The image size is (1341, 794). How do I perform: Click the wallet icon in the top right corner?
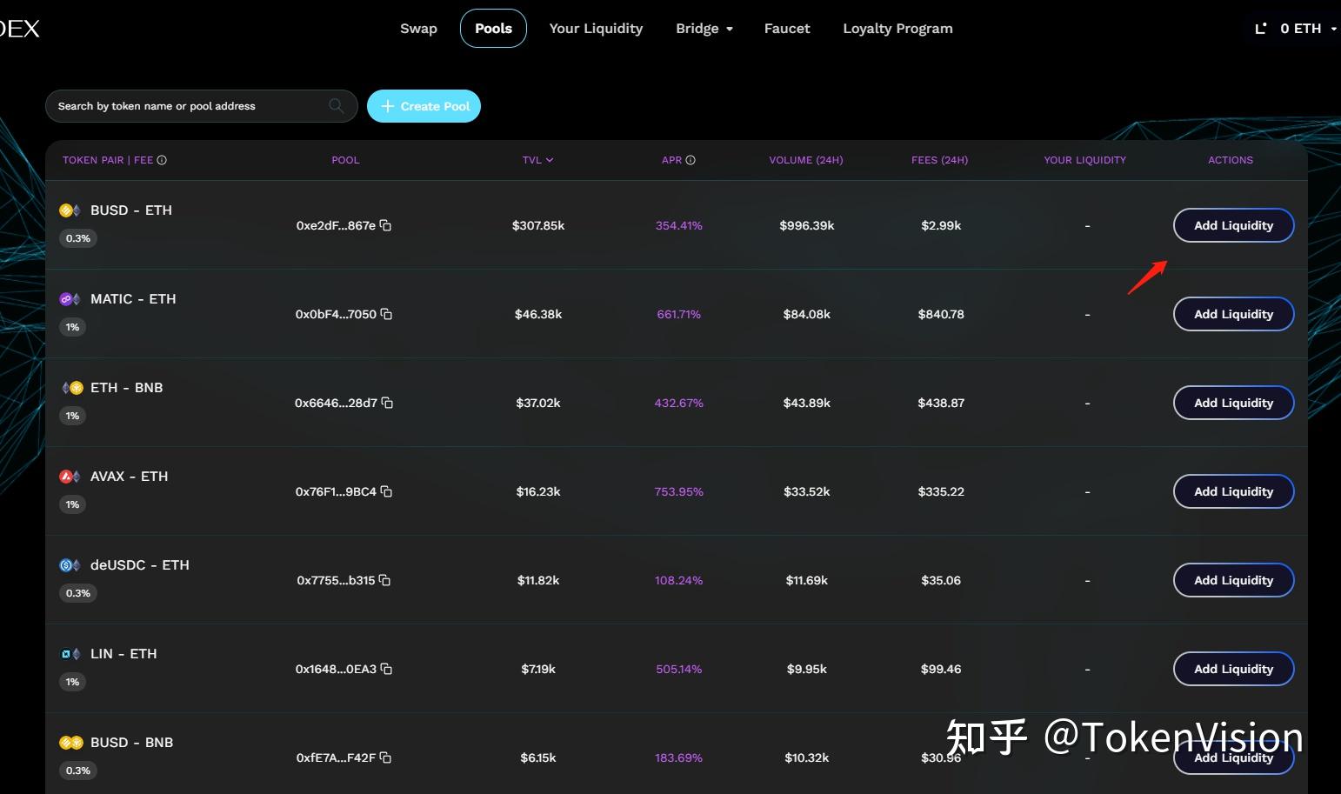(1260, 28)
